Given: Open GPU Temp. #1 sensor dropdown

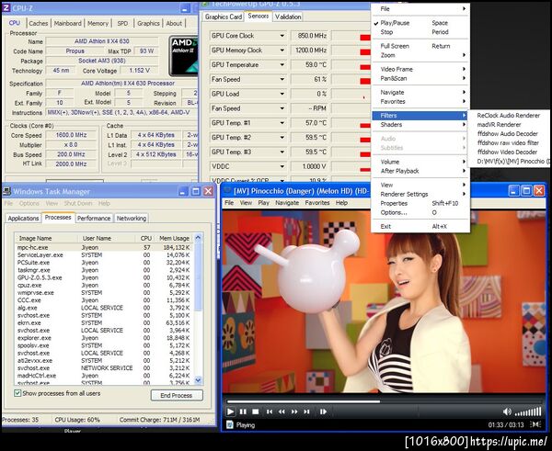Looking at the screenshot, I should click(x=282, y=123).
